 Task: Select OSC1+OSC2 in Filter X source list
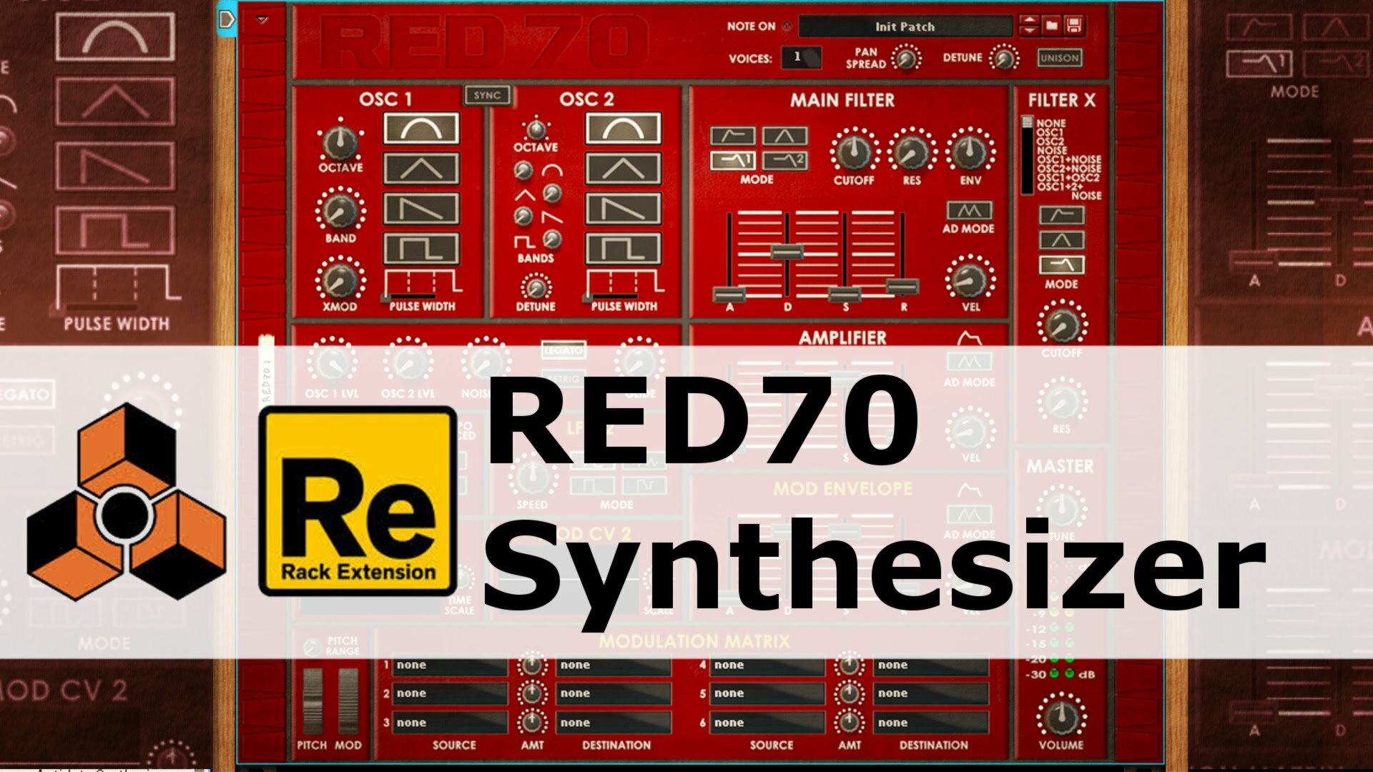click(1068, 177)
